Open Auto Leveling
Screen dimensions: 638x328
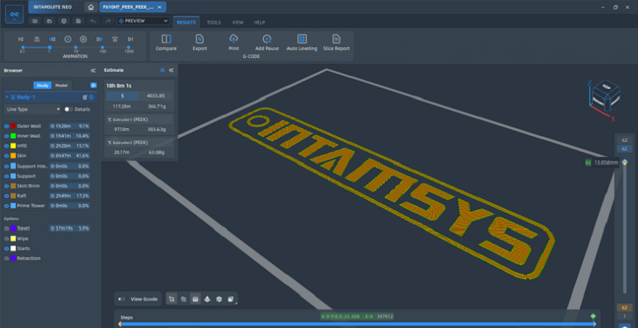click(x=302, y=43)
